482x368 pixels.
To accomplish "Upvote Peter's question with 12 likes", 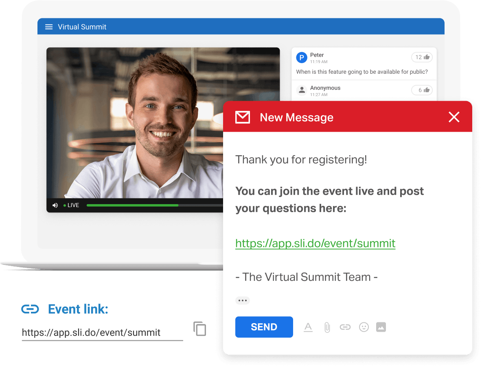I will (422, 57).
